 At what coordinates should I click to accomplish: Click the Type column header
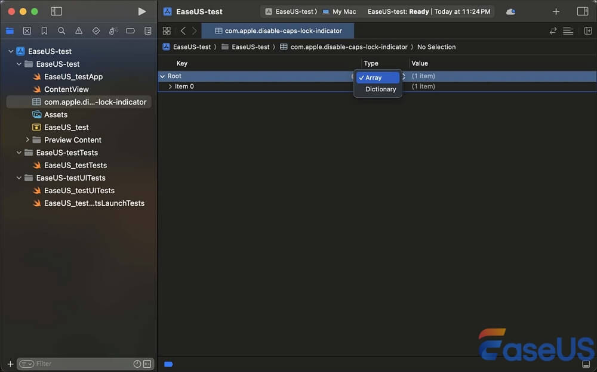(x=371, y=64)
